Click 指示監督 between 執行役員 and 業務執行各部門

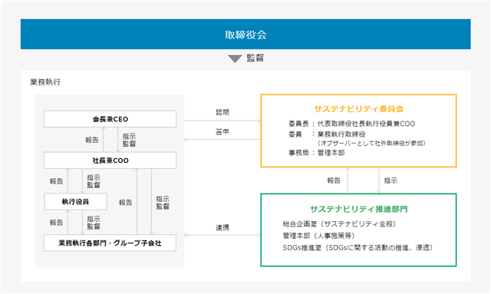pos(94,223)
